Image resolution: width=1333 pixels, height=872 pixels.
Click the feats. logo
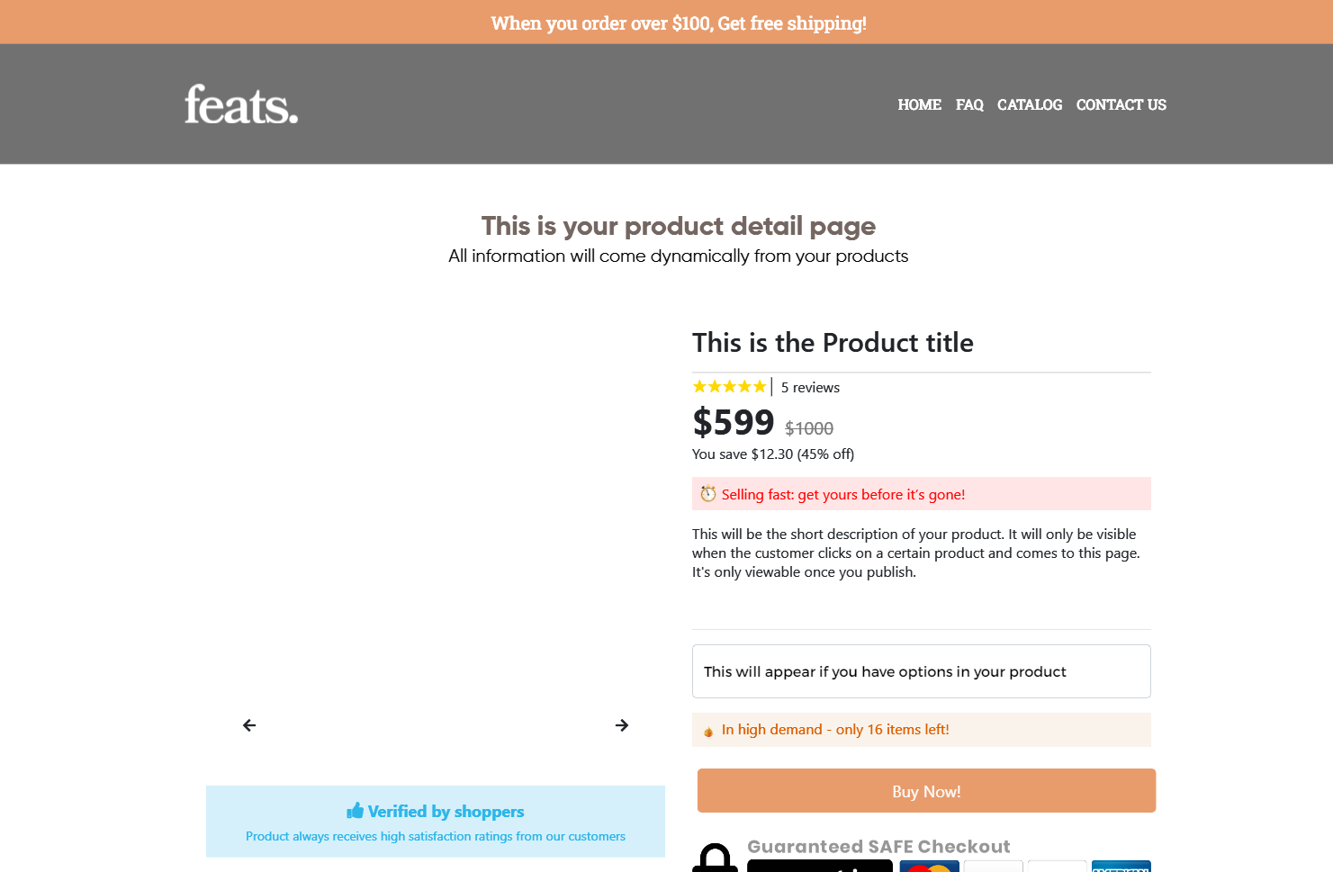pos(241,104)
